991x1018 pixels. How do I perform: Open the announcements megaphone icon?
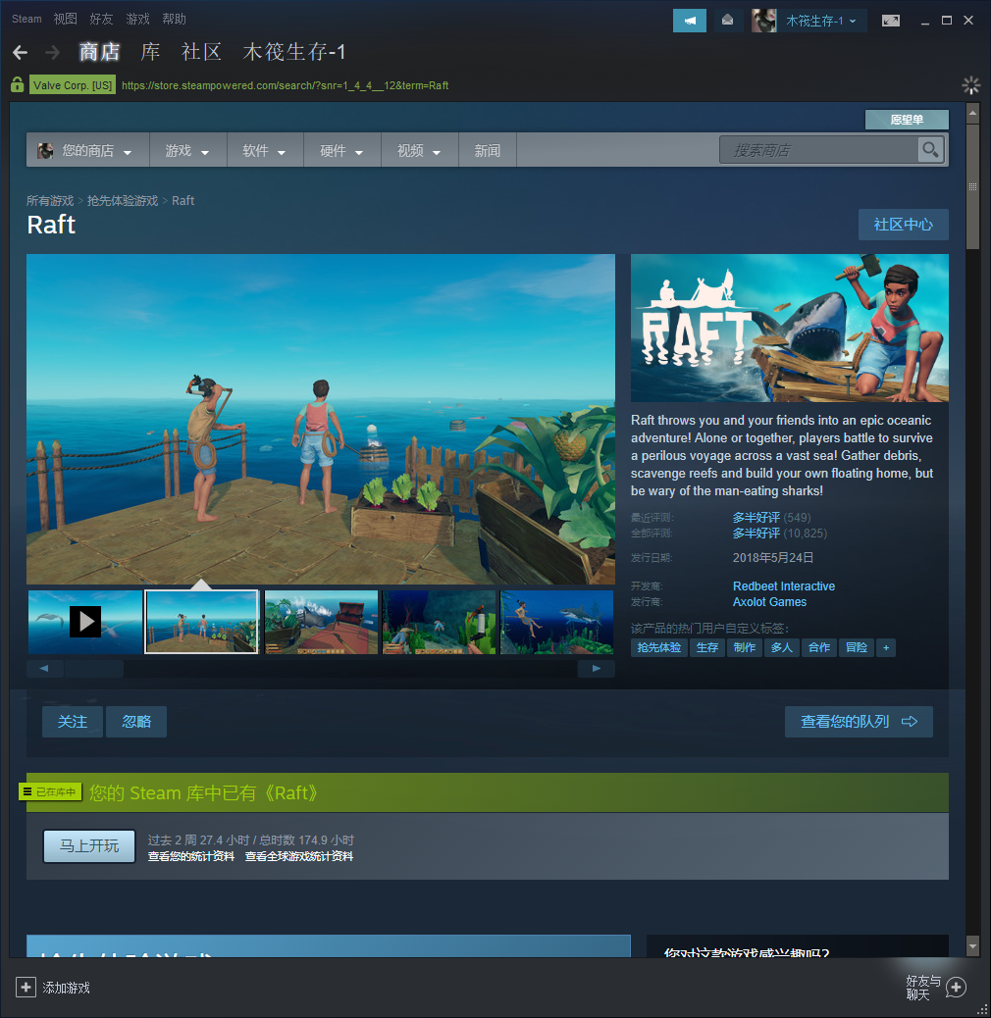point(689,21)
